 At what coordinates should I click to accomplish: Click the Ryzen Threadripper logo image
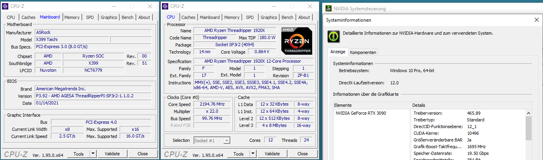tap(297, 40)
